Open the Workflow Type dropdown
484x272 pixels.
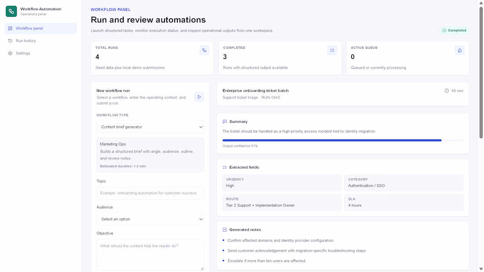click(x=150, y=127)
